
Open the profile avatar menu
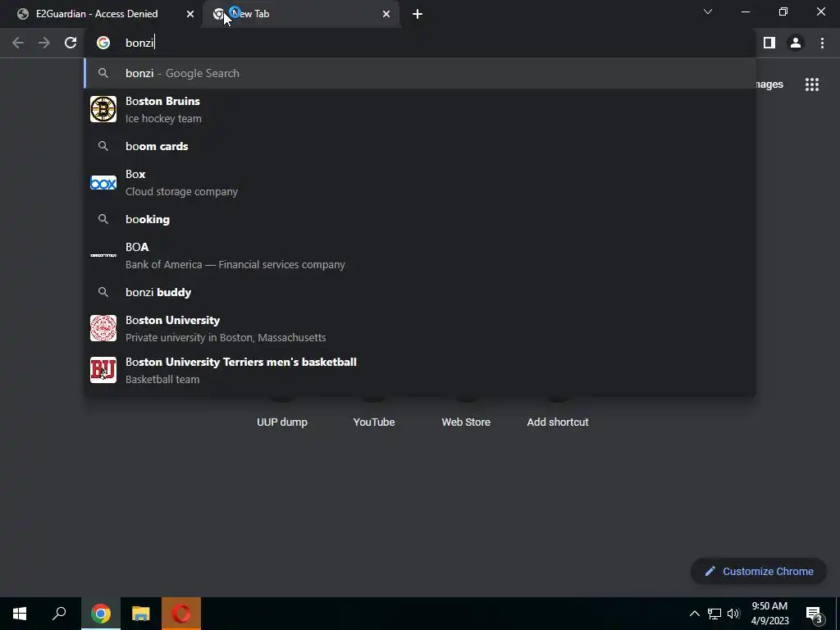[796, 43]
